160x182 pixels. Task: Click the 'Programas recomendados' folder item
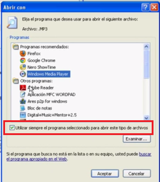click(x=41, y=47)
